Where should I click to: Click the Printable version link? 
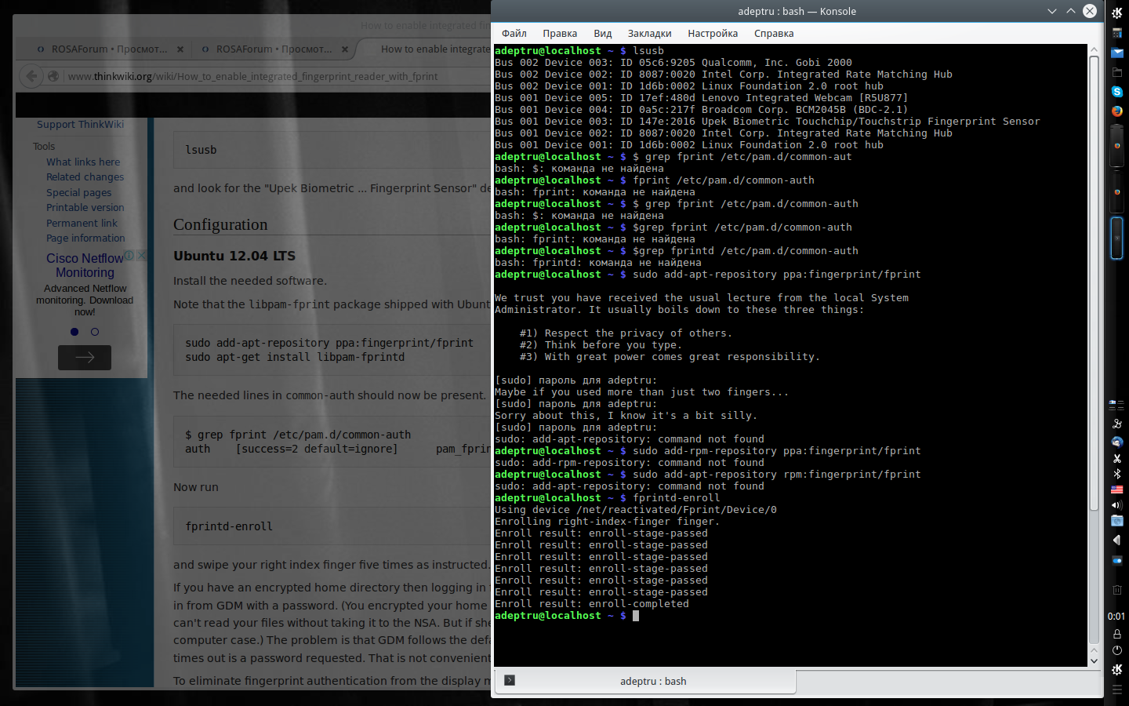tap(85, 208)
